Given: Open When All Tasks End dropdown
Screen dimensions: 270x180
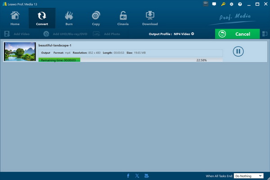Looking at the screenshot, I should click(248, 176).
